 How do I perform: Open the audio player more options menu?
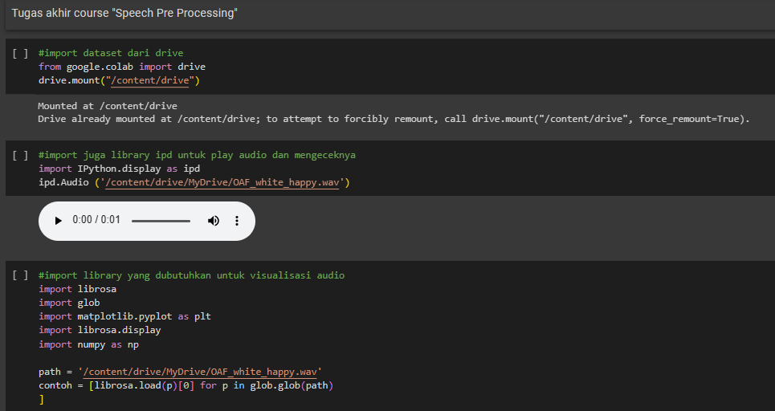(237, 221)
